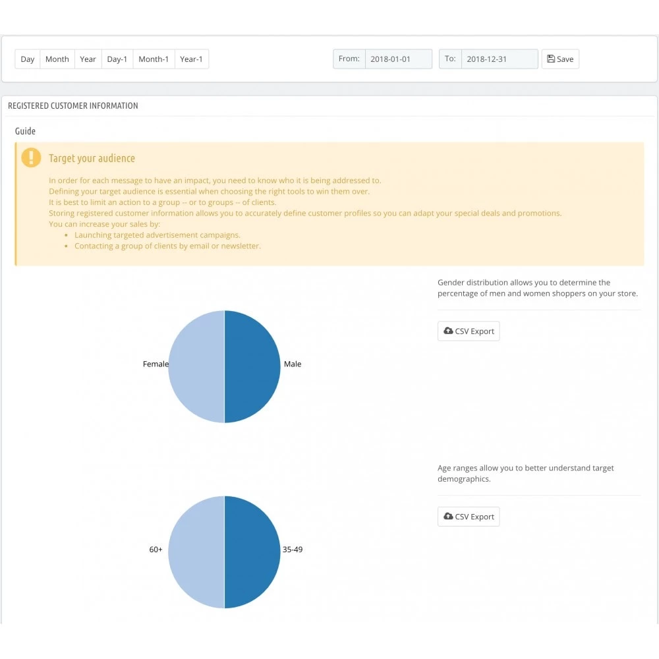
Task: Click the Male slice of gender pie
Action: coord(252,366)
